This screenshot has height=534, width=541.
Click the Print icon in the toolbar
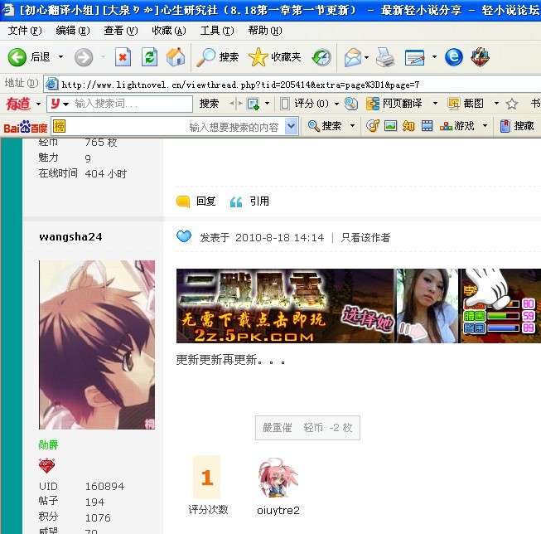point(385,57)
